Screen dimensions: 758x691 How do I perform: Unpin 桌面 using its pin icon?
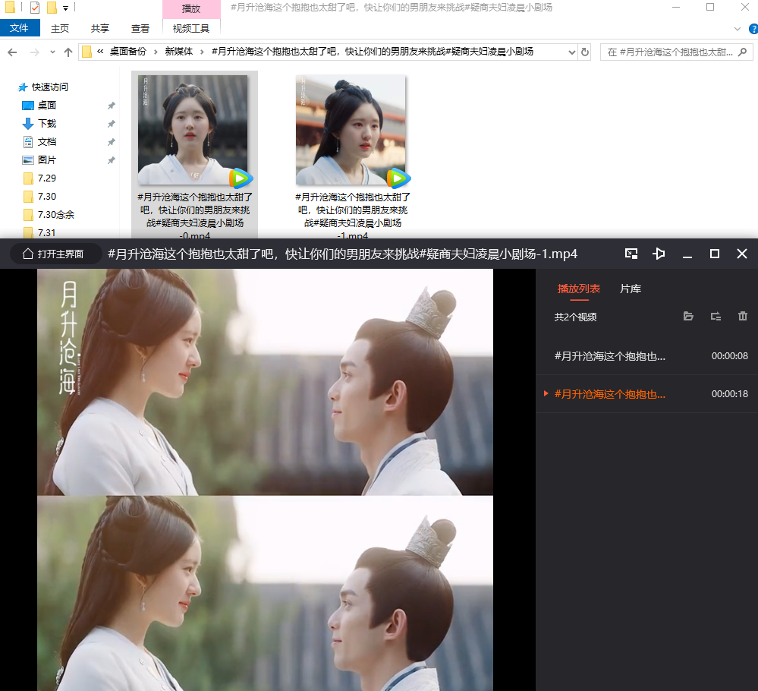point(112,106)
